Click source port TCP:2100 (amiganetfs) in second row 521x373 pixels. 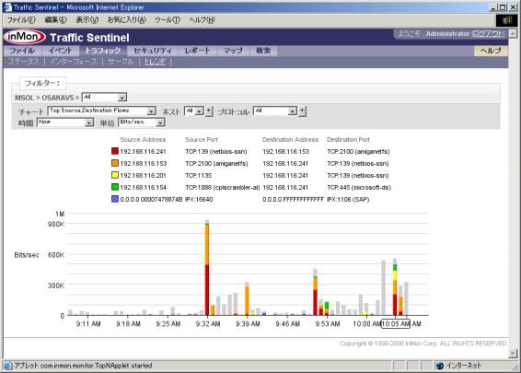click(x=216, y=164)
